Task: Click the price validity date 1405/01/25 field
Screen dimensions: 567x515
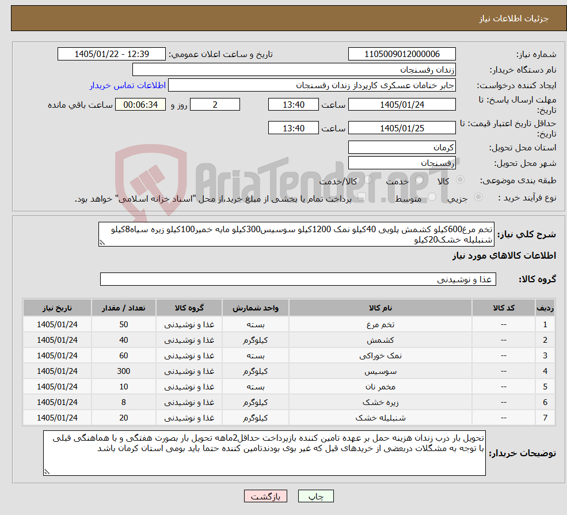Action: tap(402, 128)
